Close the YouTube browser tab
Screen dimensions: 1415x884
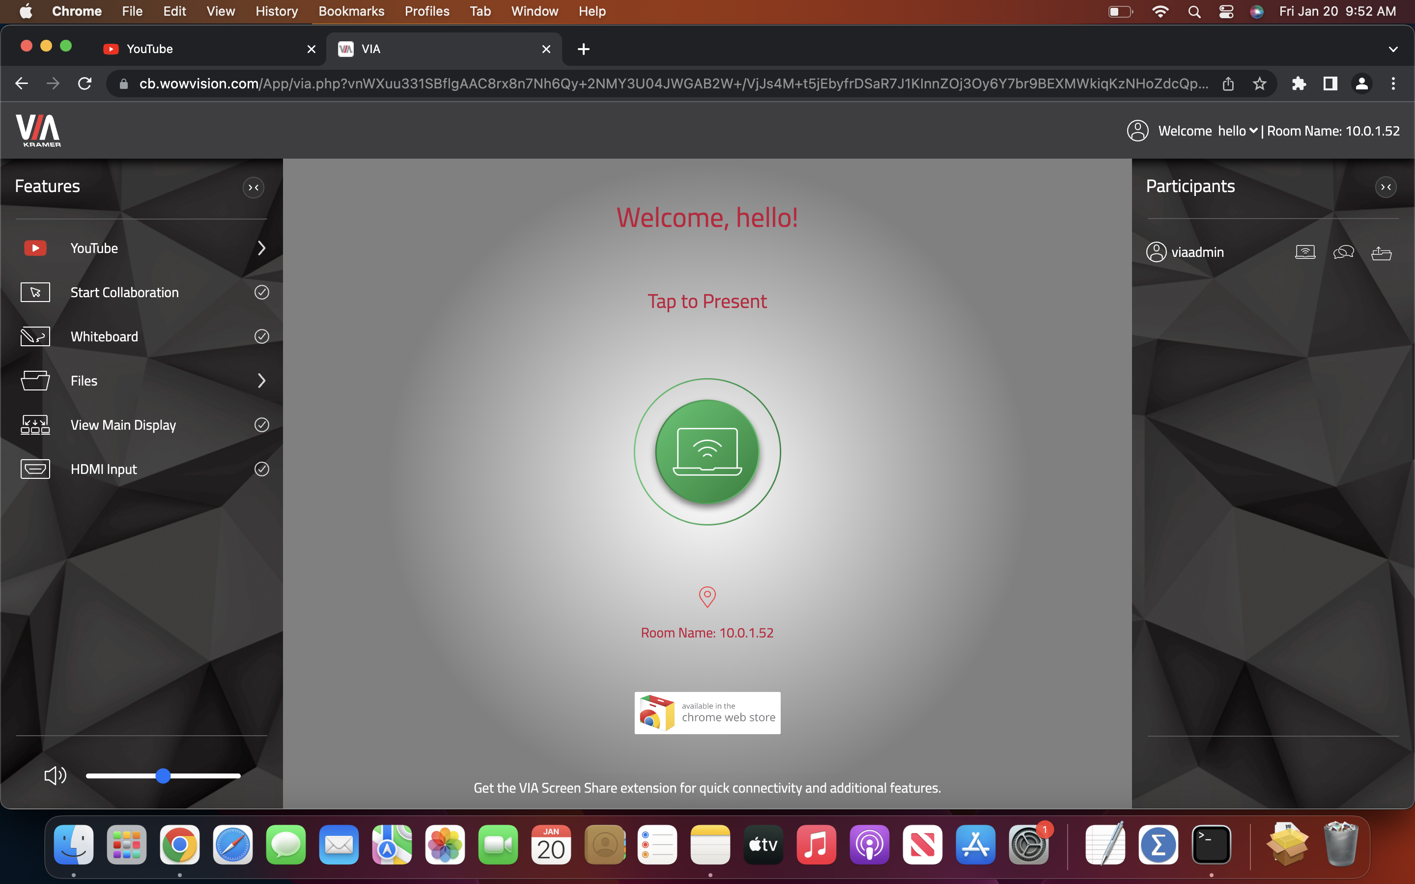(311, 49)
